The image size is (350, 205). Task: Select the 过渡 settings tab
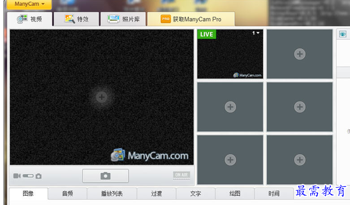point(156,193)
